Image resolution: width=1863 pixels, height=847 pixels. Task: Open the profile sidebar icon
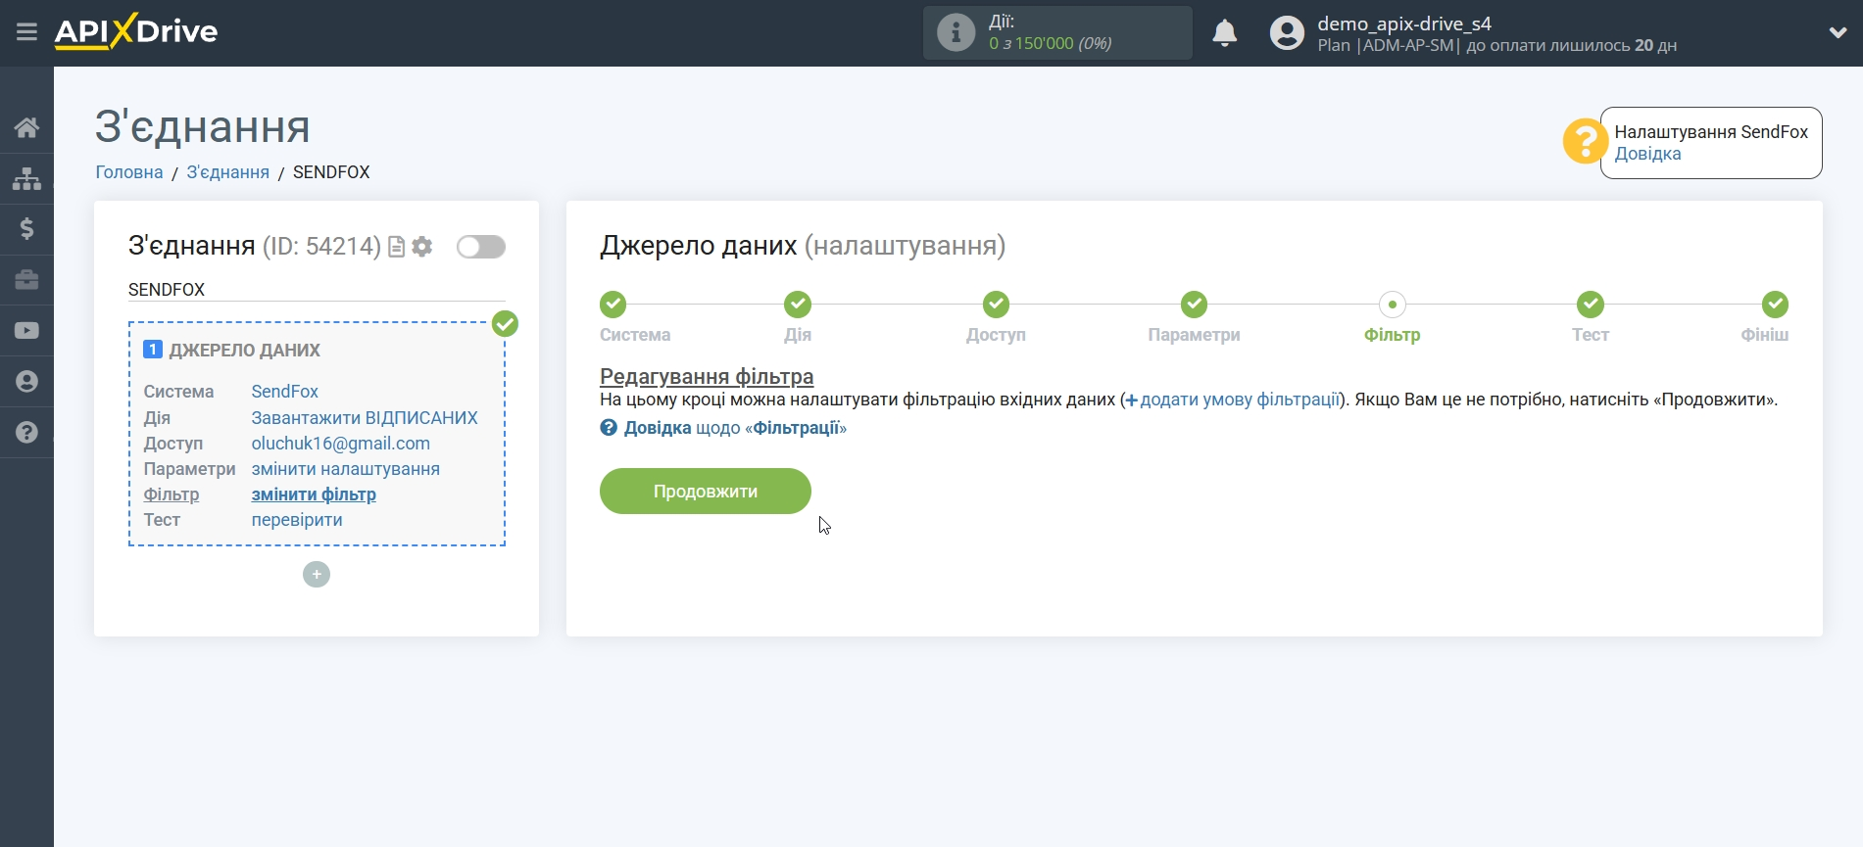[26, 382]
